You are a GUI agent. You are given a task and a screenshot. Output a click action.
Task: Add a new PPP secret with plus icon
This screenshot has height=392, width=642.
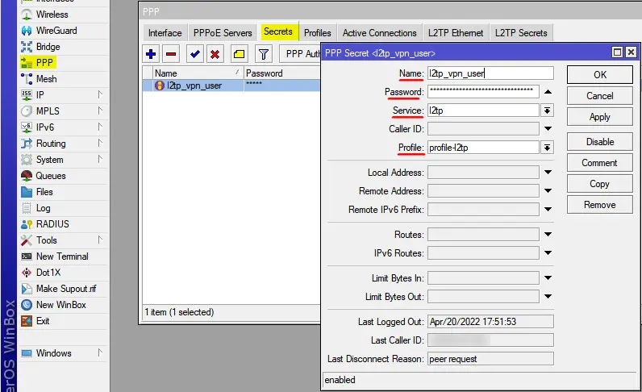(151, 54)
